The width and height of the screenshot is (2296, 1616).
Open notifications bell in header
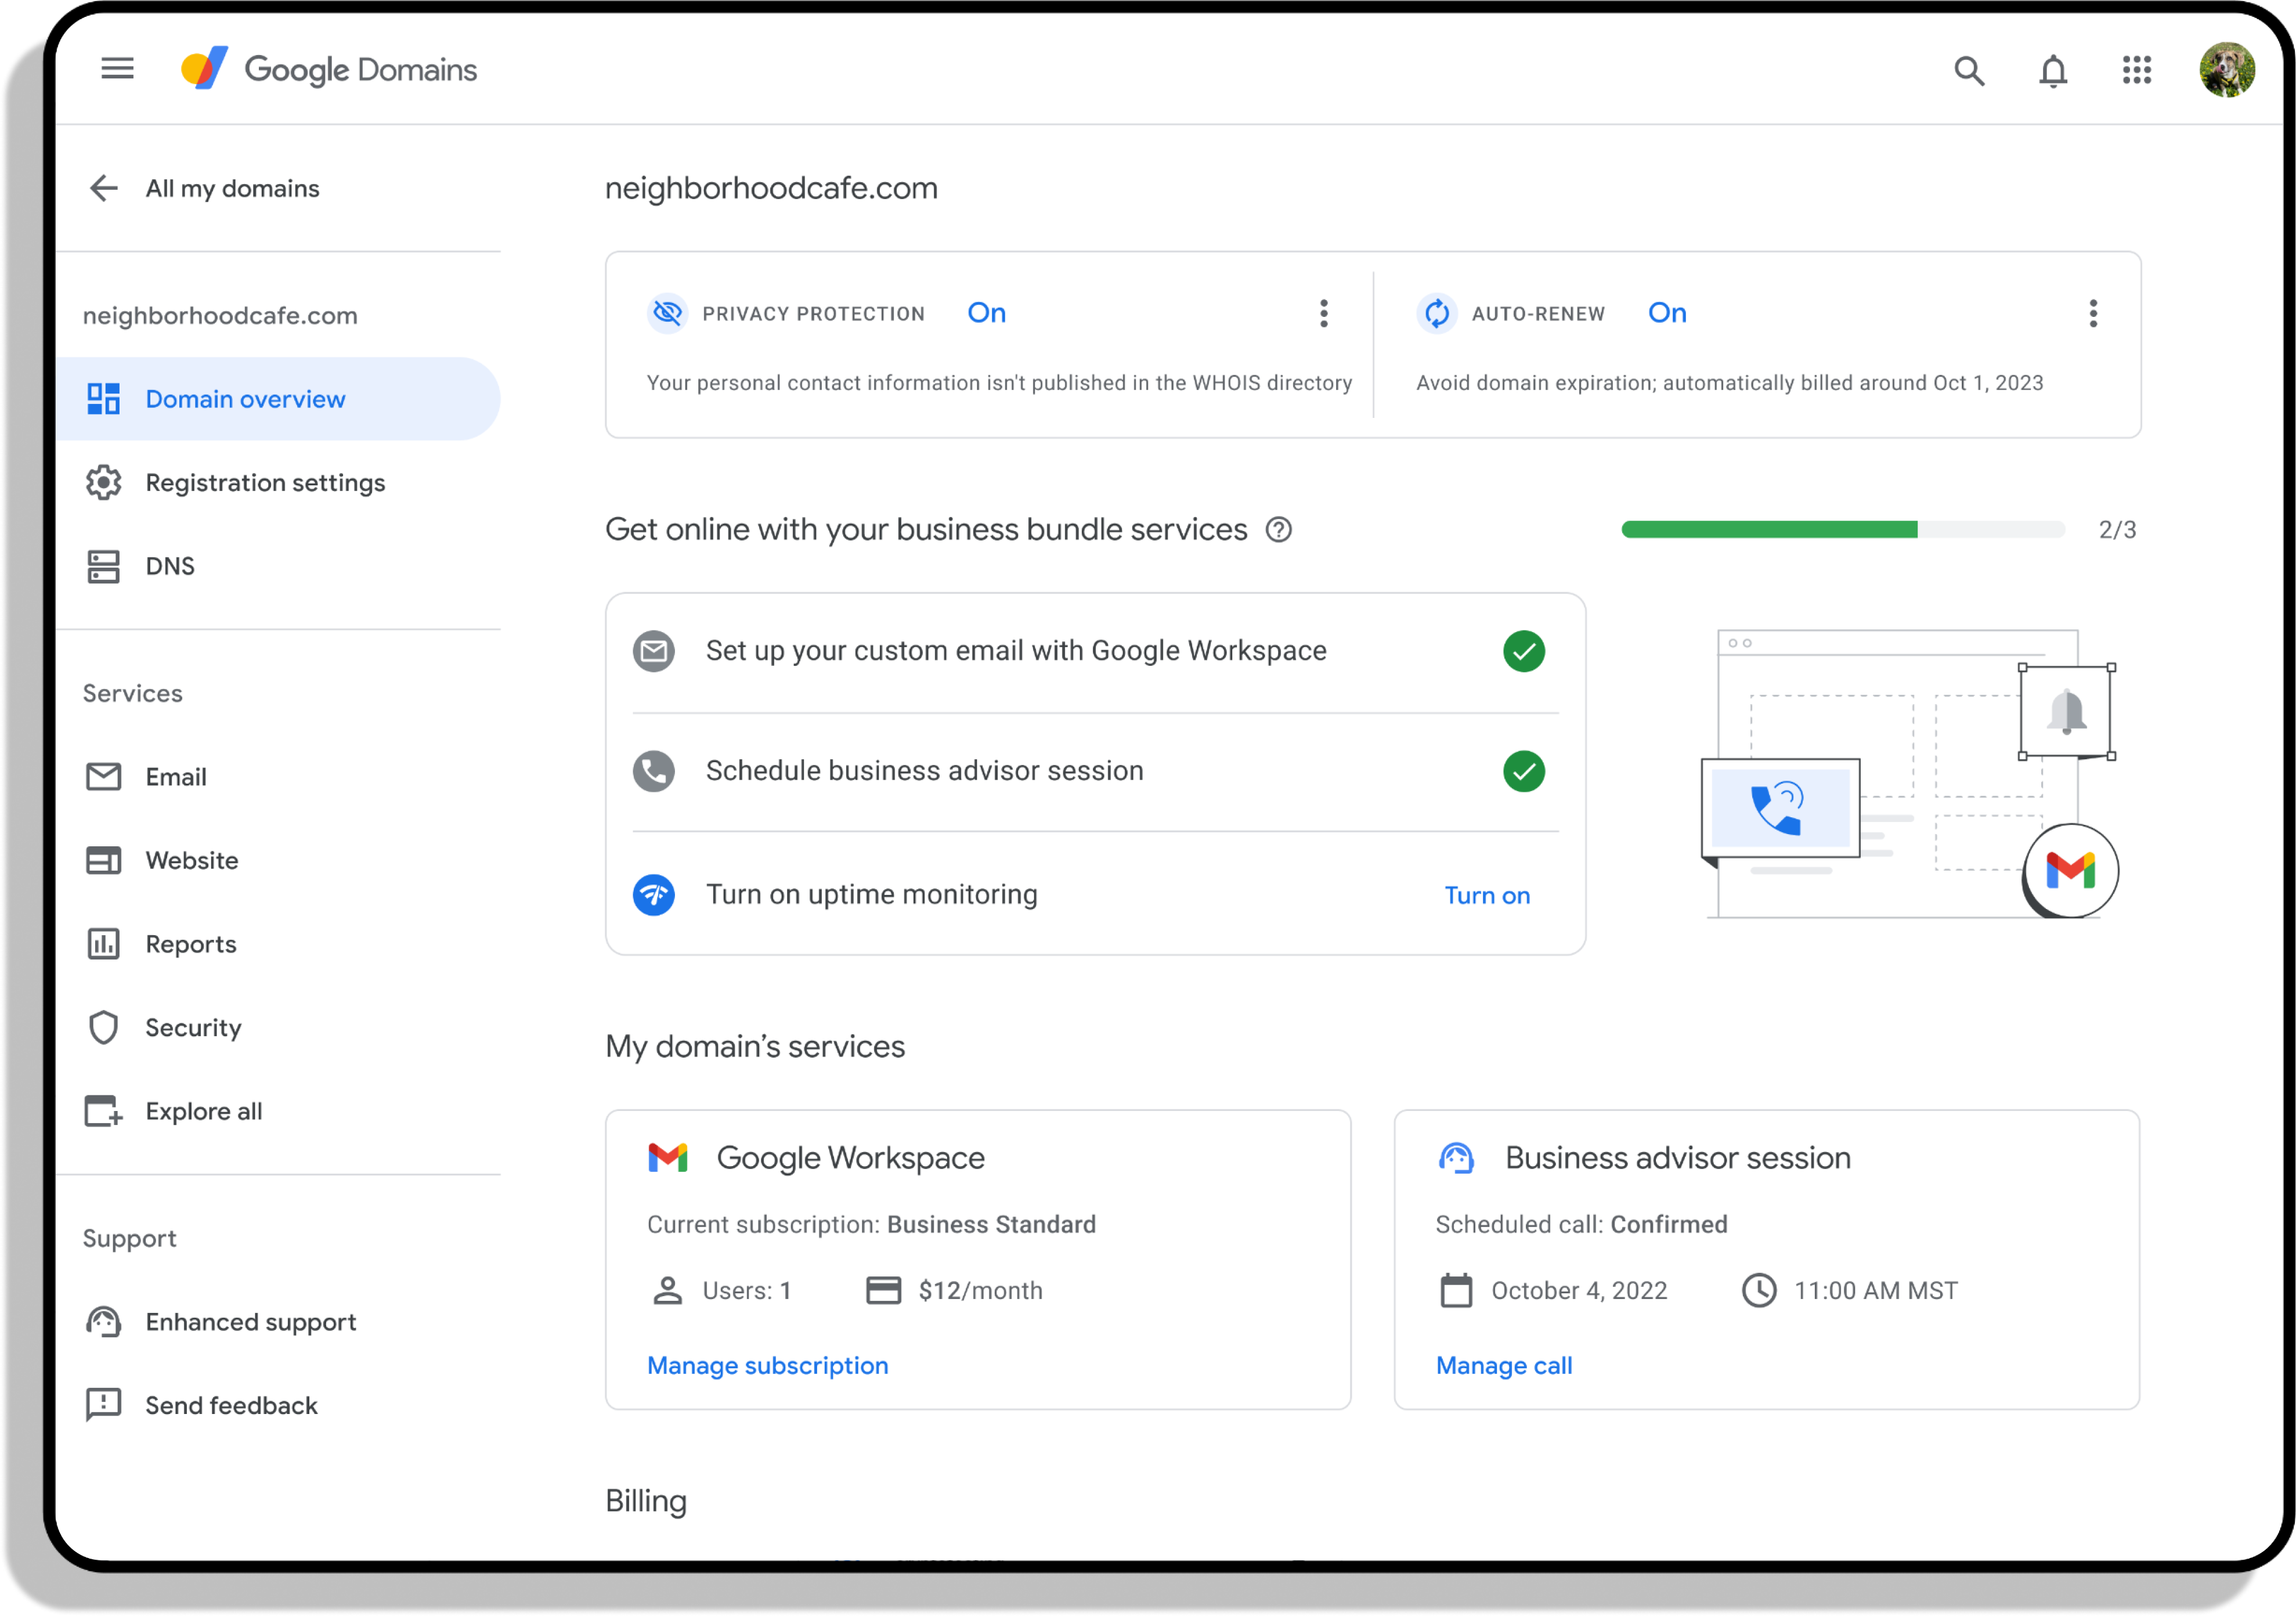pos(2053,70)
